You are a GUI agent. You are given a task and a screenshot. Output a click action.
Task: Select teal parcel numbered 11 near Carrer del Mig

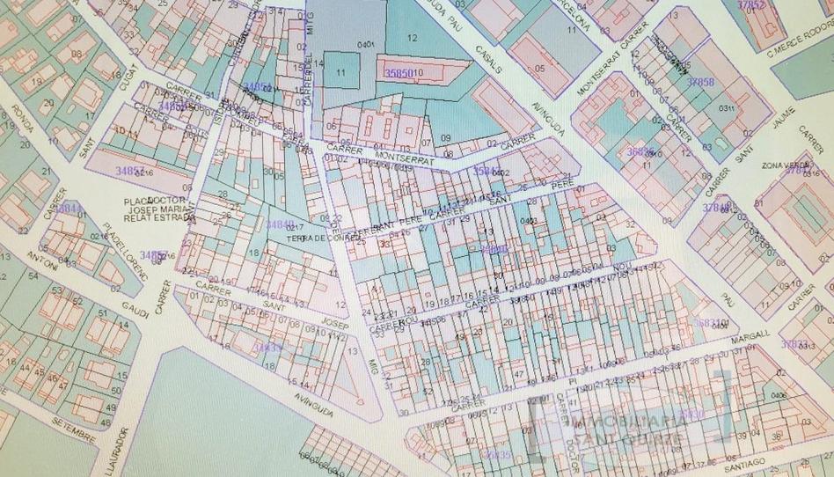point(340,74)
